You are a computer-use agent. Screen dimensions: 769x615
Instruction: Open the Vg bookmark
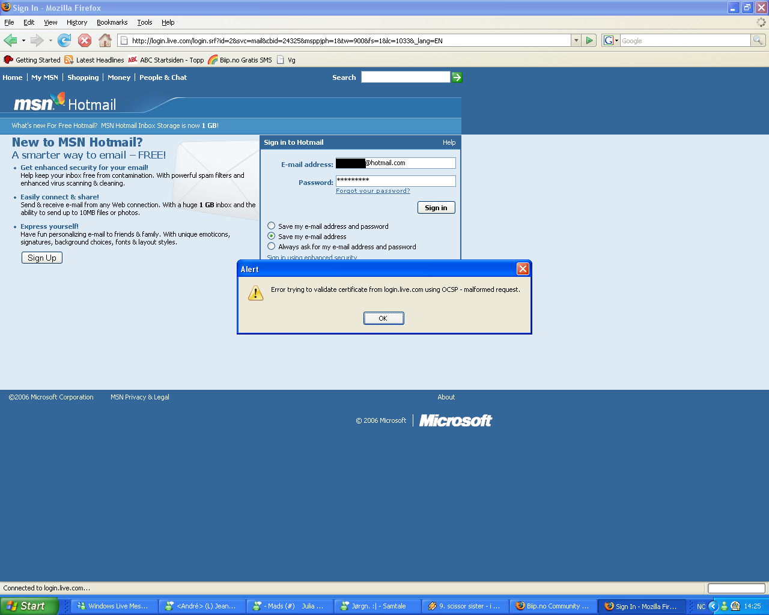tap(286, 60)
